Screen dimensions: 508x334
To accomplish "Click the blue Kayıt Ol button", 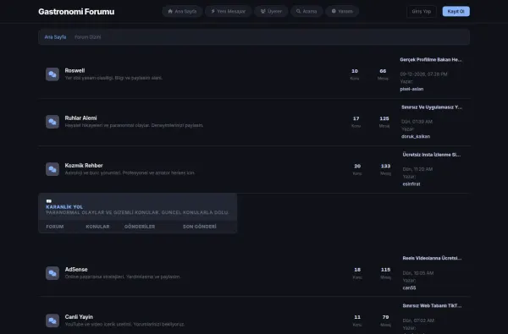I will pyautogui.click(x=456, y=12).
